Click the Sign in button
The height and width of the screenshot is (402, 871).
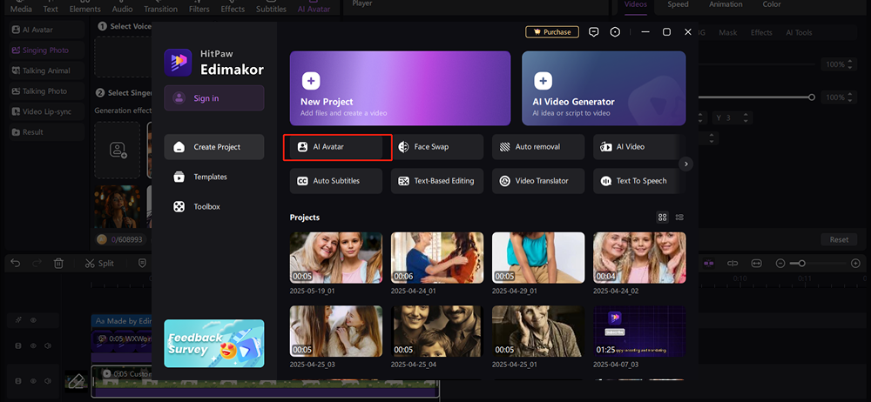coord(214,98)
